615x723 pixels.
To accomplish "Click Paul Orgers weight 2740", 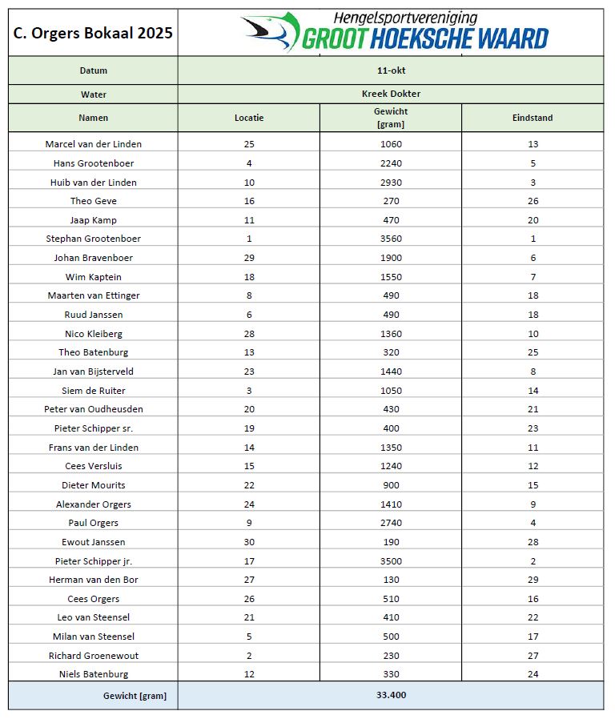I will point(391,523).
